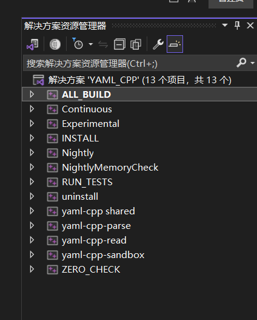This screenshot has height=320, width=257.
Task: Select the Experimental project name
Action: click(x=91, y=124)
